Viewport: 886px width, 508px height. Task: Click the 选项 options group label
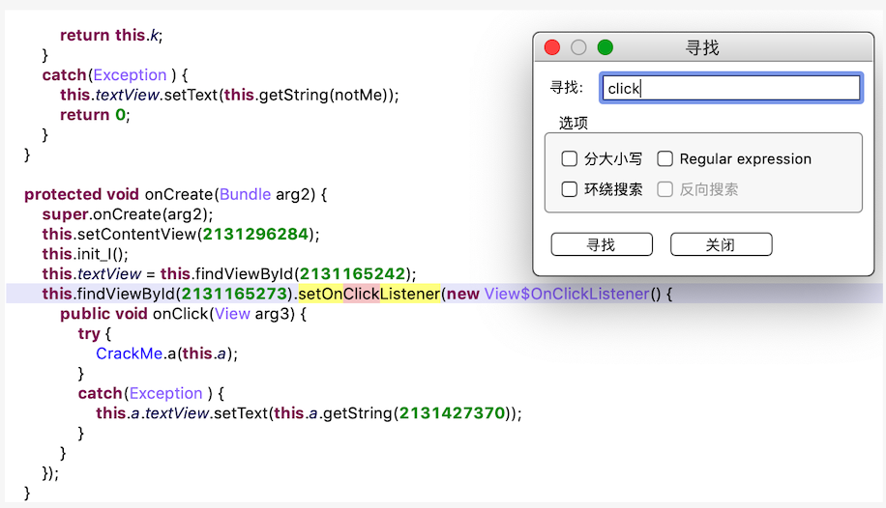click(574, 123)
